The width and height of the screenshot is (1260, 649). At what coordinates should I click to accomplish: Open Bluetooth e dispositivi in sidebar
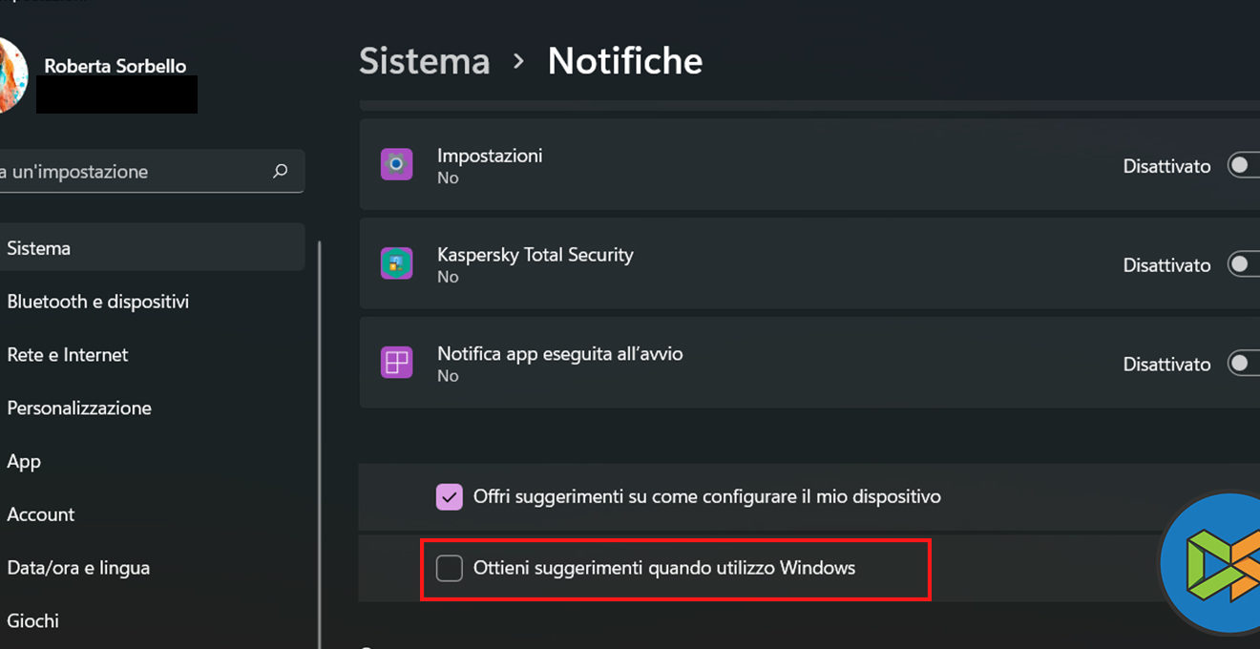[x=97, y=302]
